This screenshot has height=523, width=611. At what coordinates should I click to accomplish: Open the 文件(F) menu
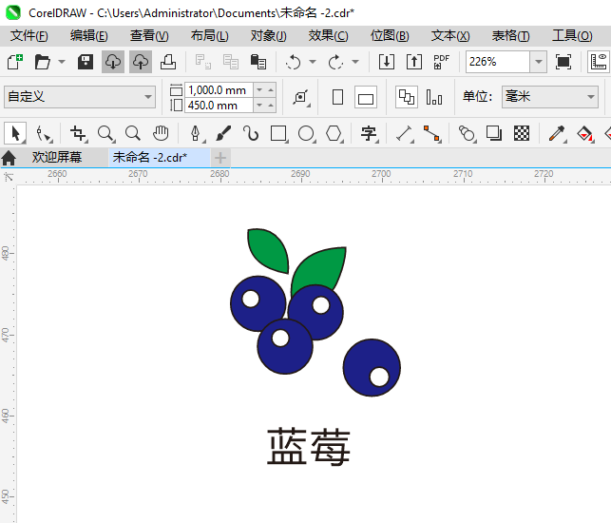coord(29,36)
